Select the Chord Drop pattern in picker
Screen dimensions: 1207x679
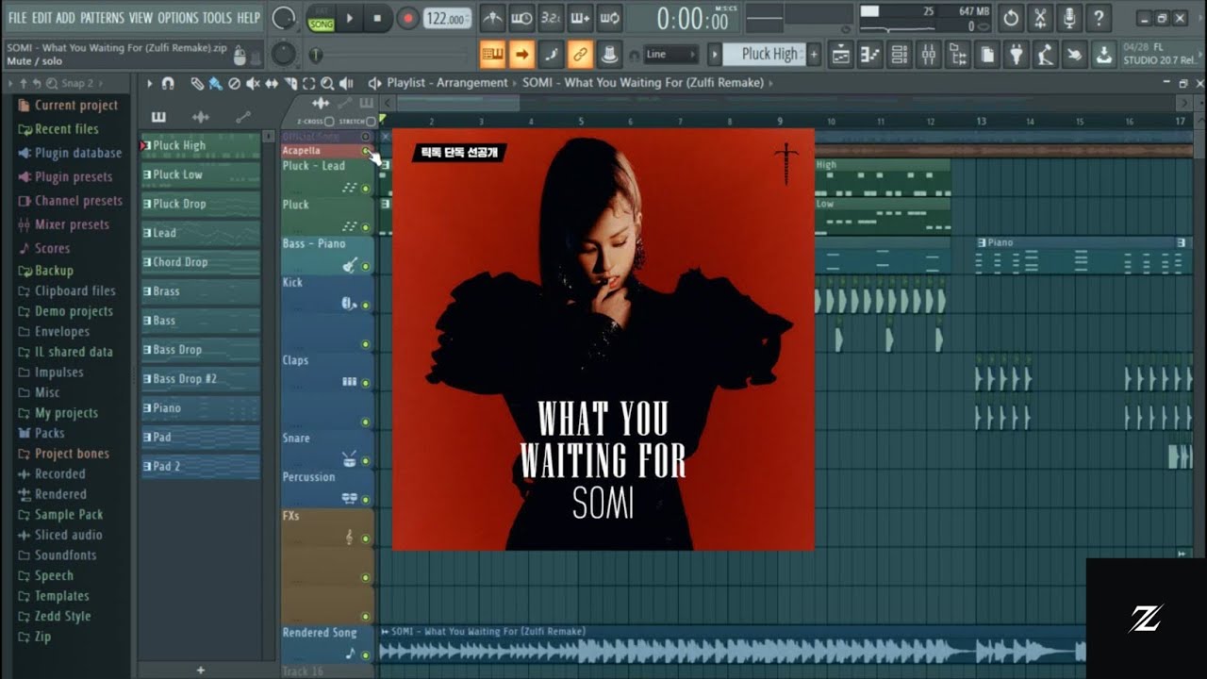[200, 262]
